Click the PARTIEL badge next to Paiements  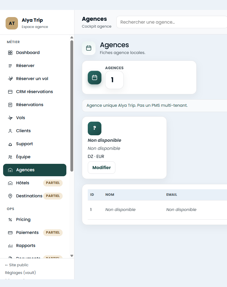tap(53, 232)
